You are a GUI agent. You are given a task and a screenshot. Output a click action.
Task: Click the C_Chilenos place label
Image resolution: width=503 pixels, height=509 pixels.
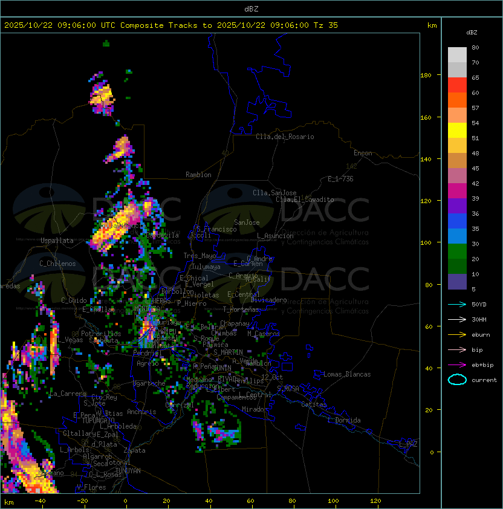click(x=57, y=264)
